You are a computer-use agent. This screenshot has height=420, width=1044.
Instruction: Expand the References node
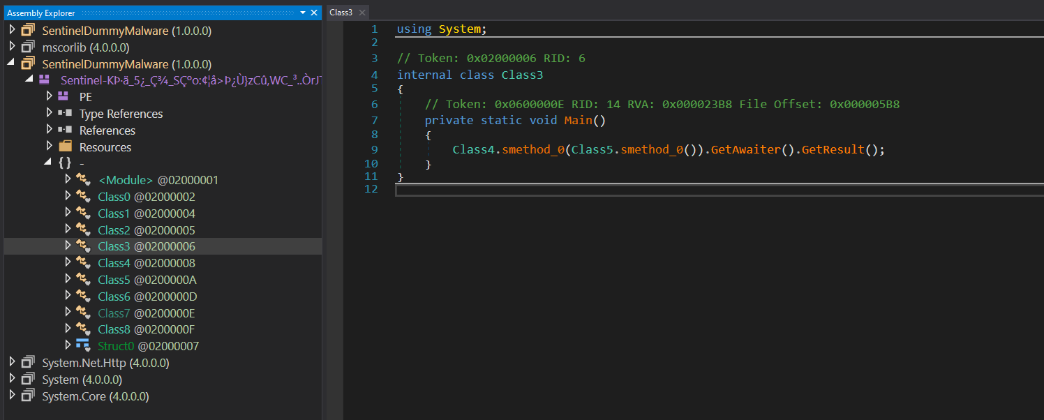coord(49,130)
